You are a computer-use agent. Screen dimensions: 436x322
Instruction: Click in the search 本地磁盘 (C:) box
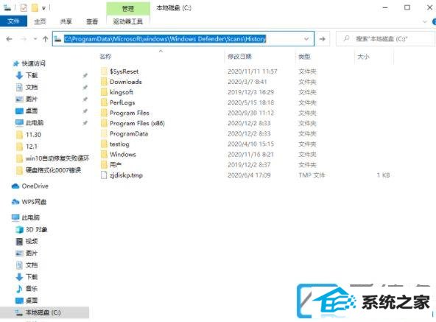pos(385,39)
